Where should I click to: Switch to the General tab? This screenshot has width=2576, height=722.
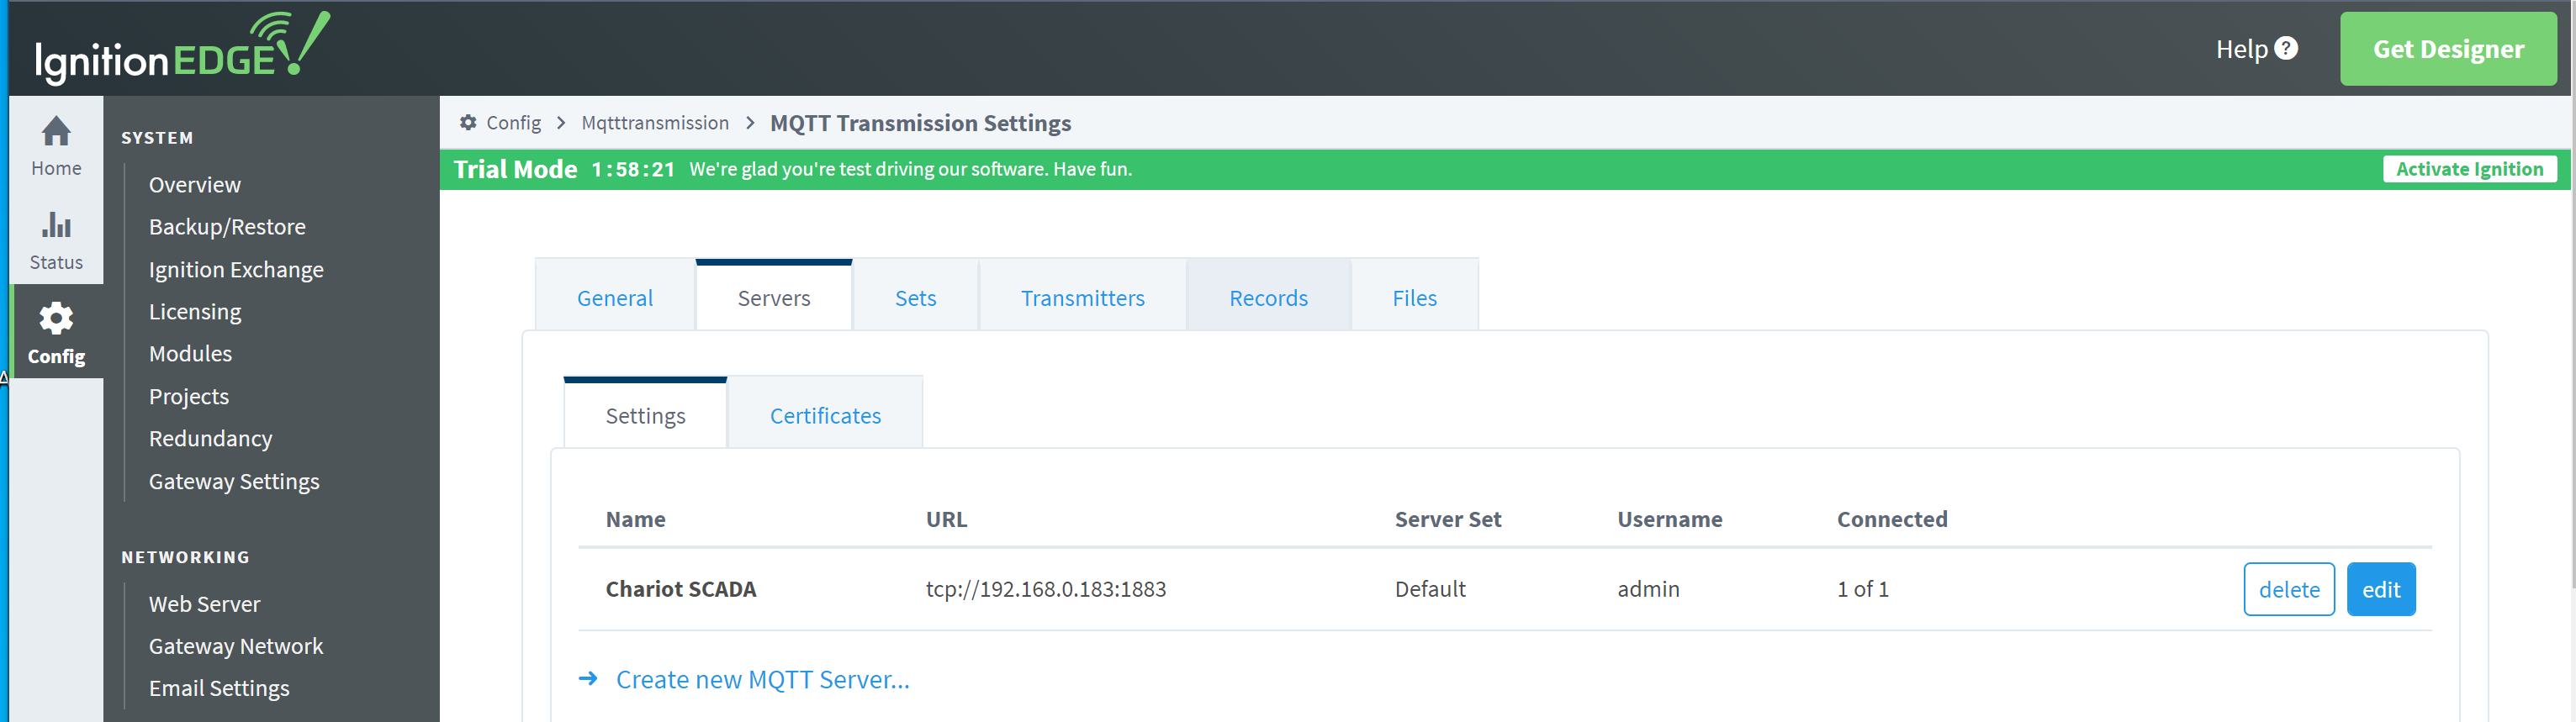pyautogui.click(x=615, y=297)
